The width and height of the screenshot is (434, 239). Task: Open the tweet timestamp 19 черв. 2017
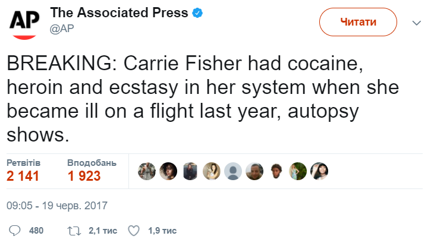[x=56, y=206]
